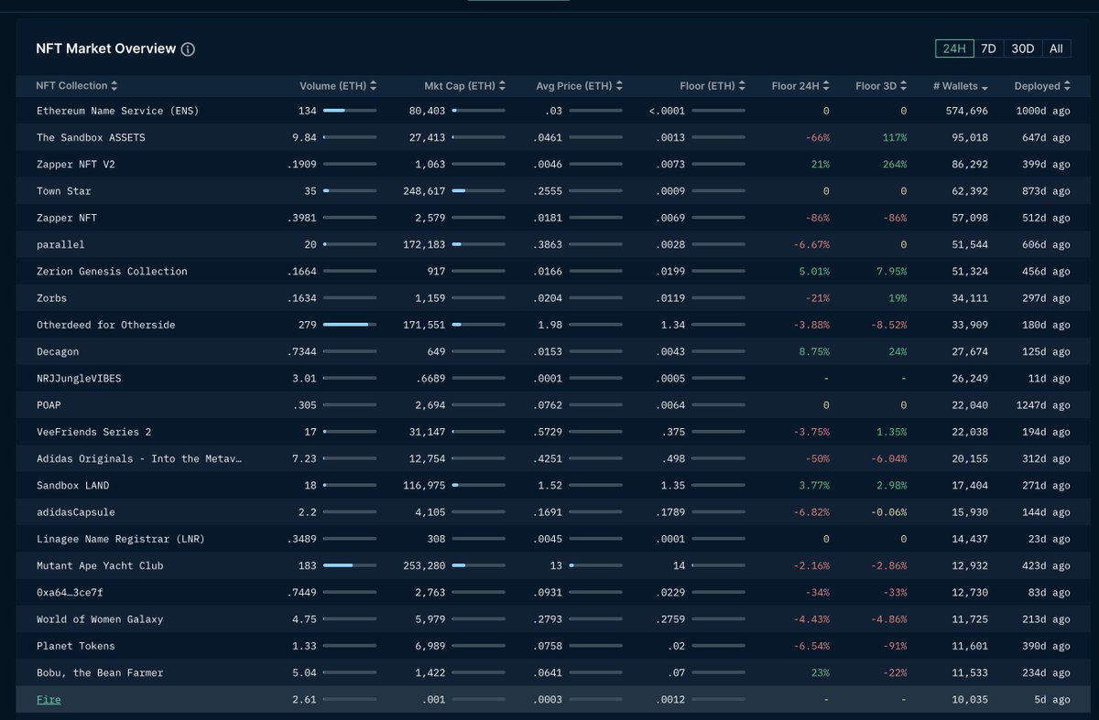Click the 10,035 wallets value

click(x=969, y=700)
